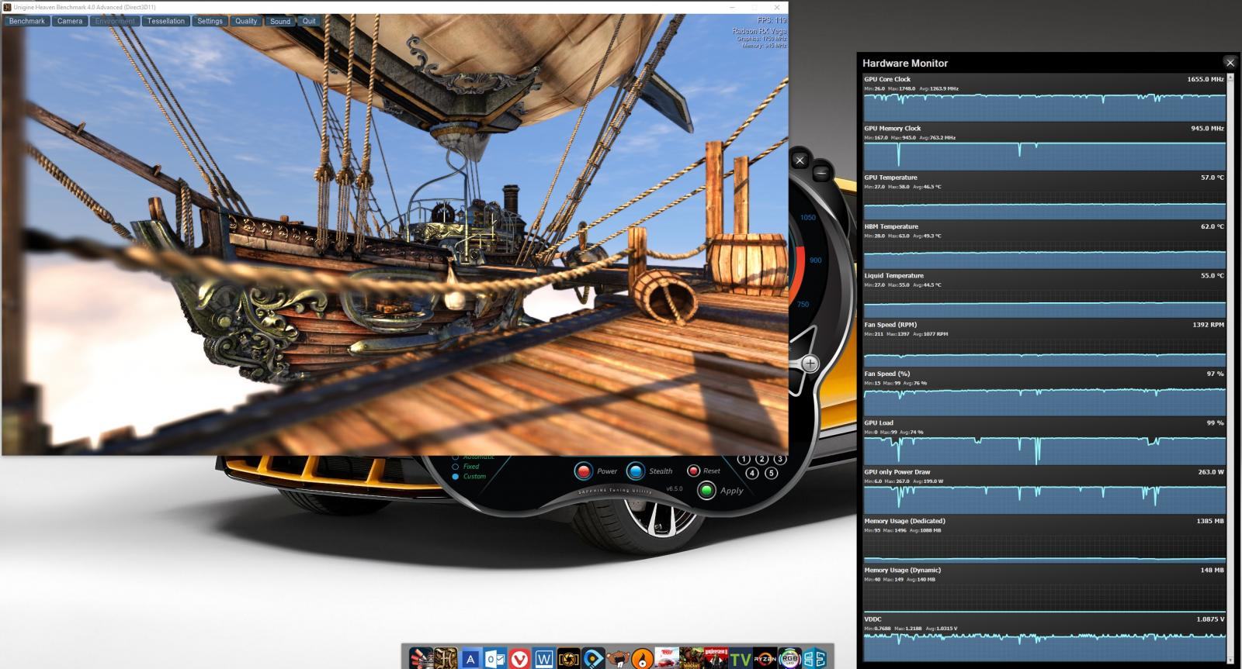Click the GPU Core Clock graph label

click(x=887, y=79)
